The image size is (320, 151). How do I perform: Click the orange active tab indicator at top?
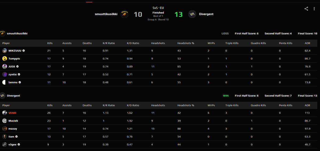[x=89, y=2]
